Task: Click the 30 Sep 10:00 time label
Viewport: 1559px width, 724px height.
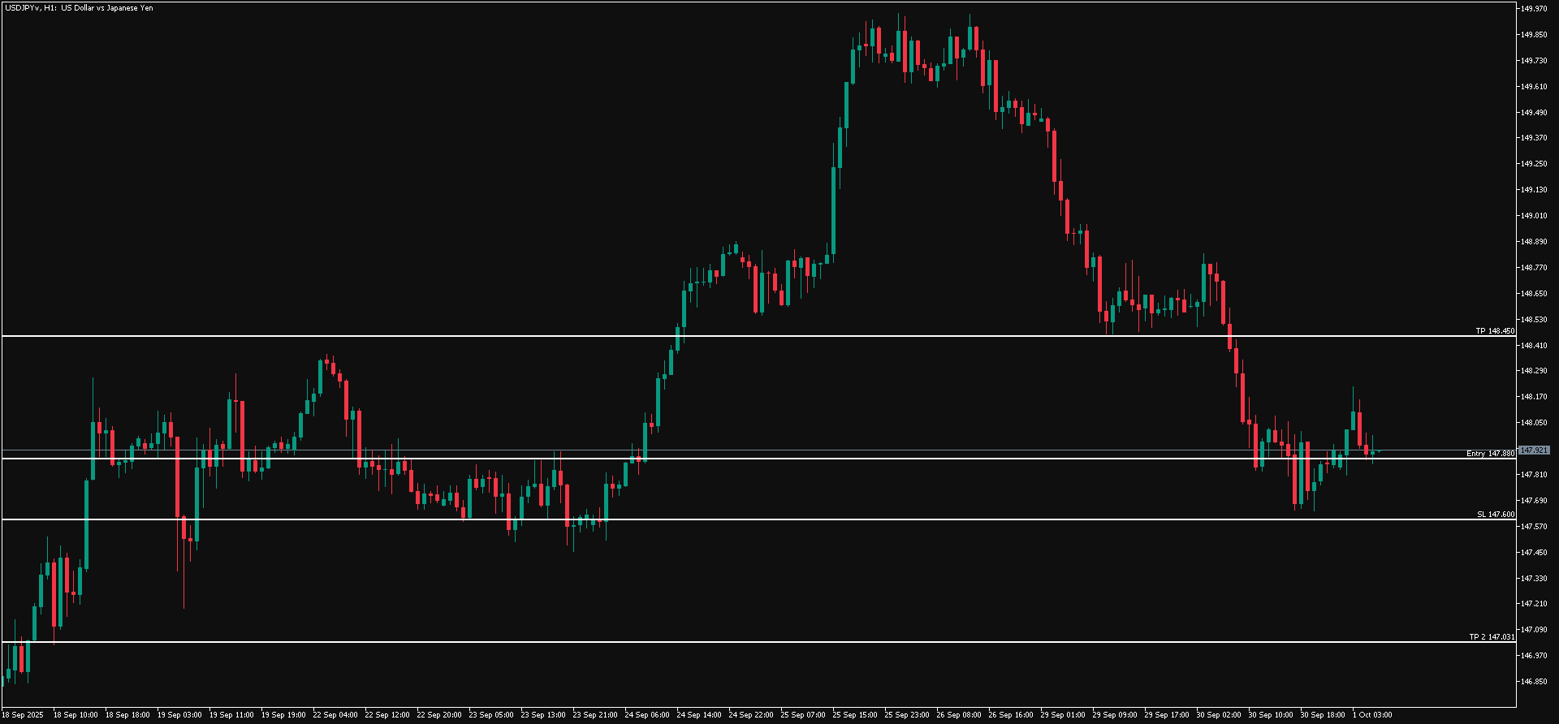Action: (x=1270, y=715)
